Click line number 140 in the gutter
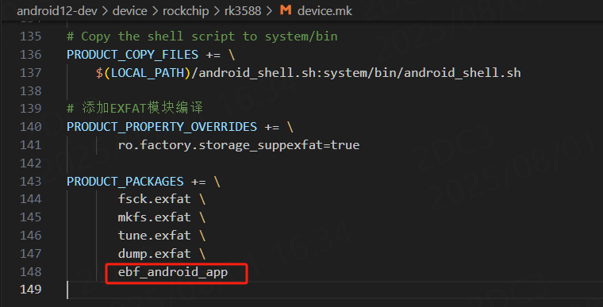The image size is (603, 307). tap(30, 127)
